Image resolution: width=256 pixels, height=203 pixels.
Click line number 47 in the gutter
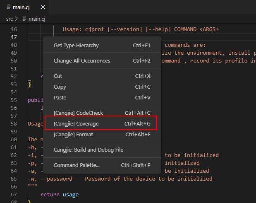(x=13, y=37)
